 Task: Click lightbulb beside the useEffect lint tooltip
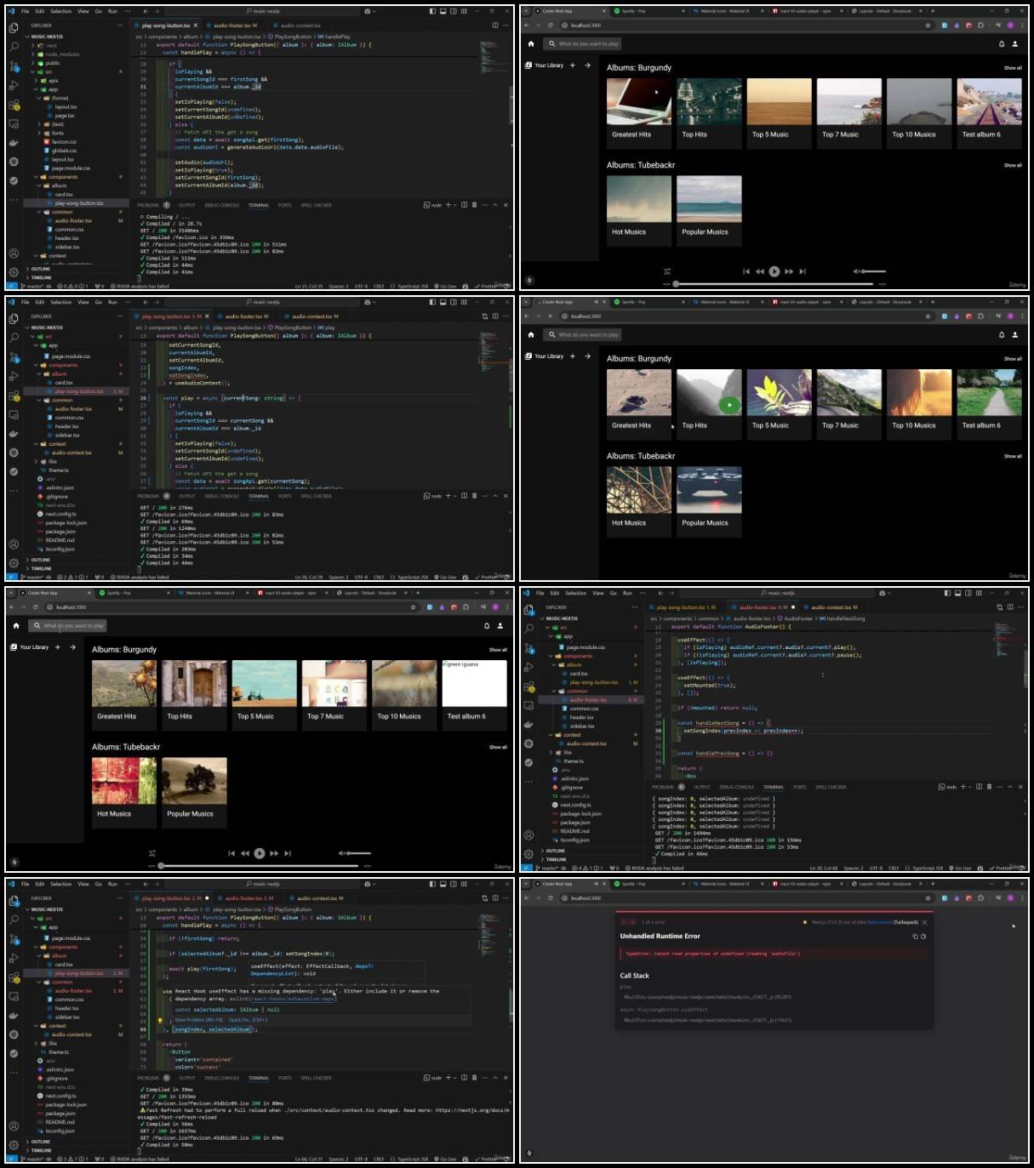(x=160, y=1020)
